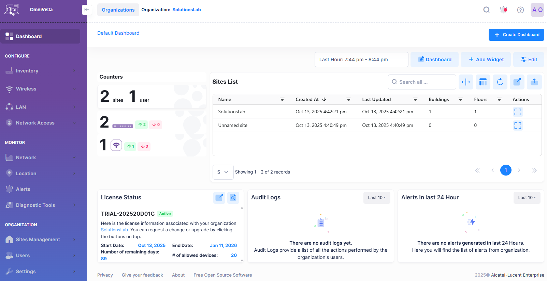
Task: Click the License Status panel scrollbar
Action: (x=242, y=234)
